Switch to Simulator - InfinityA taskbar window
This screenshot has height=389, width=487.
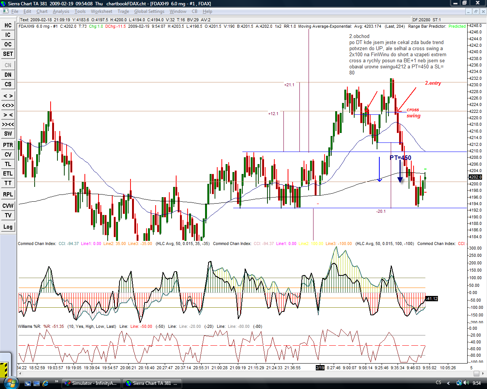click(91, 383)
